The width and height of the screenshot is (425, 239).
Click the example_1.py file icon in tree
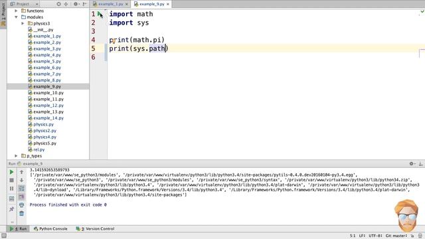[30, 36]
